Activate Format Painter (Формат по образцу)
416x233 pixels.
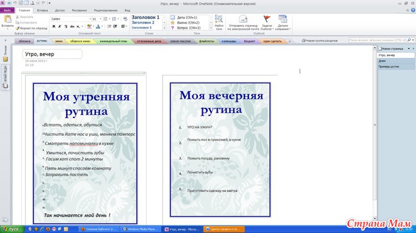(x=31, y=28)
